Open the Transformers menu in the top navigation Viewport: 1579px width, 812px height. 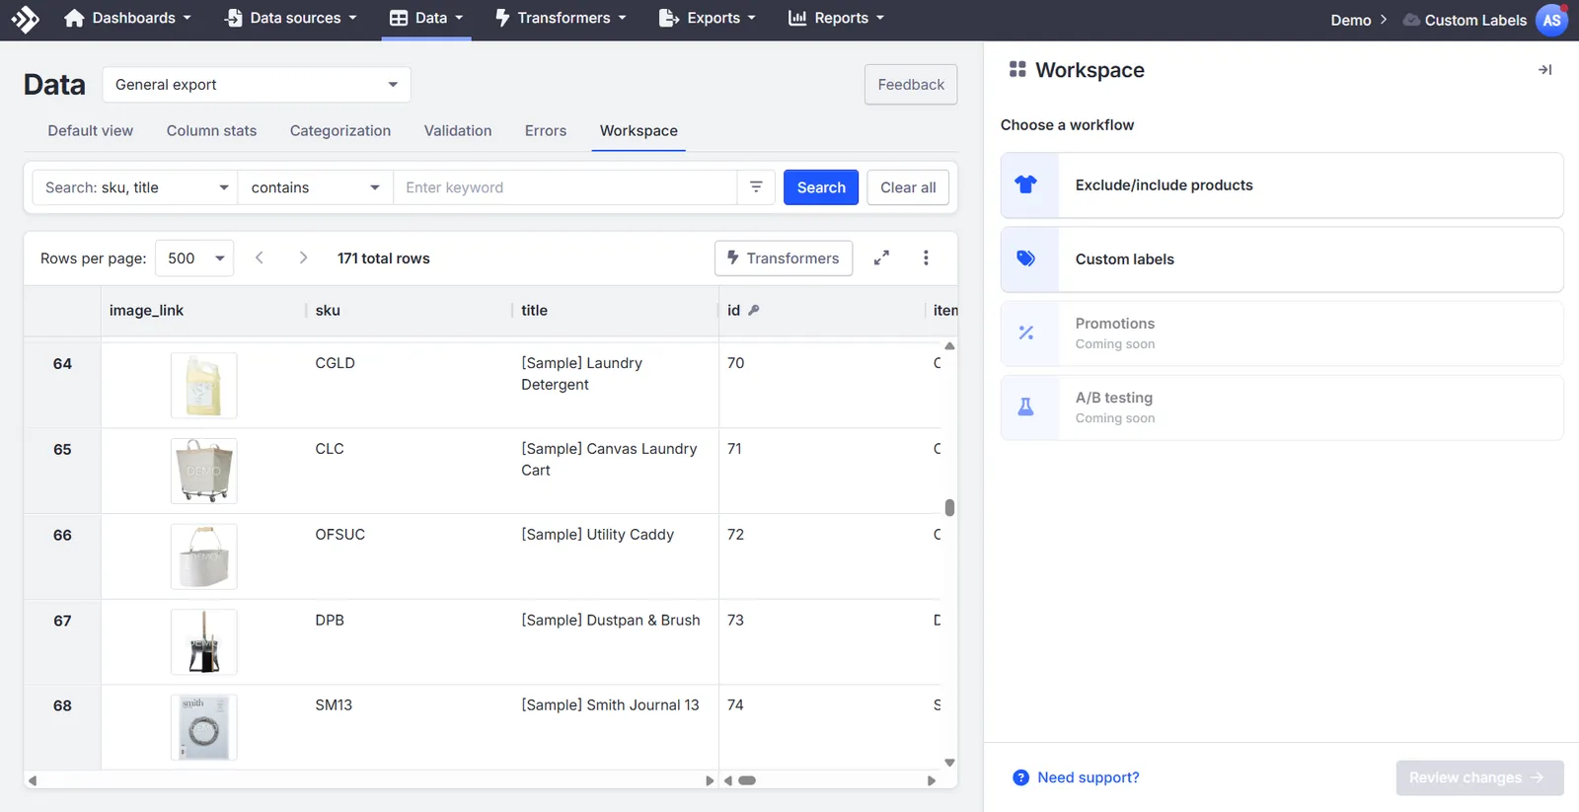[561, 18]
